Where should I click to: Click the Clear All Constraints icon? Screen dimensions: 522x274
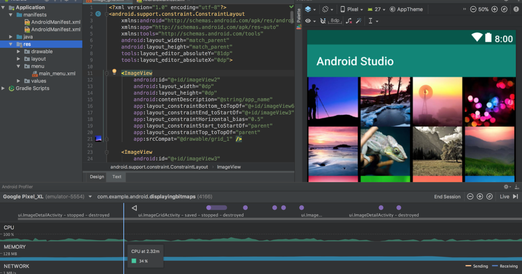tap(348, 20)
